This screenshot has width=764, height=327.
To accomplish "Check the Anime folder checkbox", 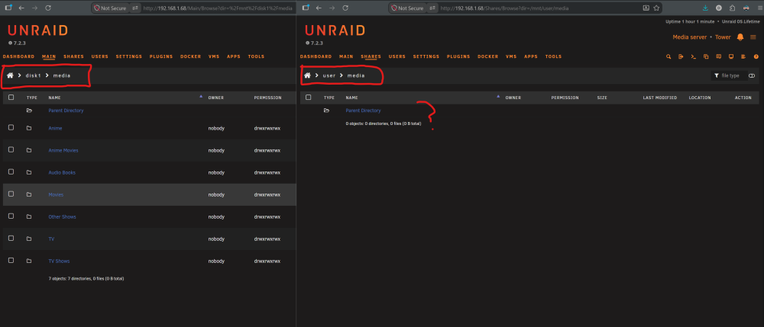I will coord(11,128).
